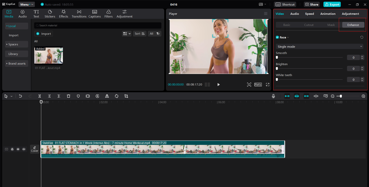Click the full-screen preview scan icon
The width and height of the screenshot is (369, 187).
tap(249, 84)
